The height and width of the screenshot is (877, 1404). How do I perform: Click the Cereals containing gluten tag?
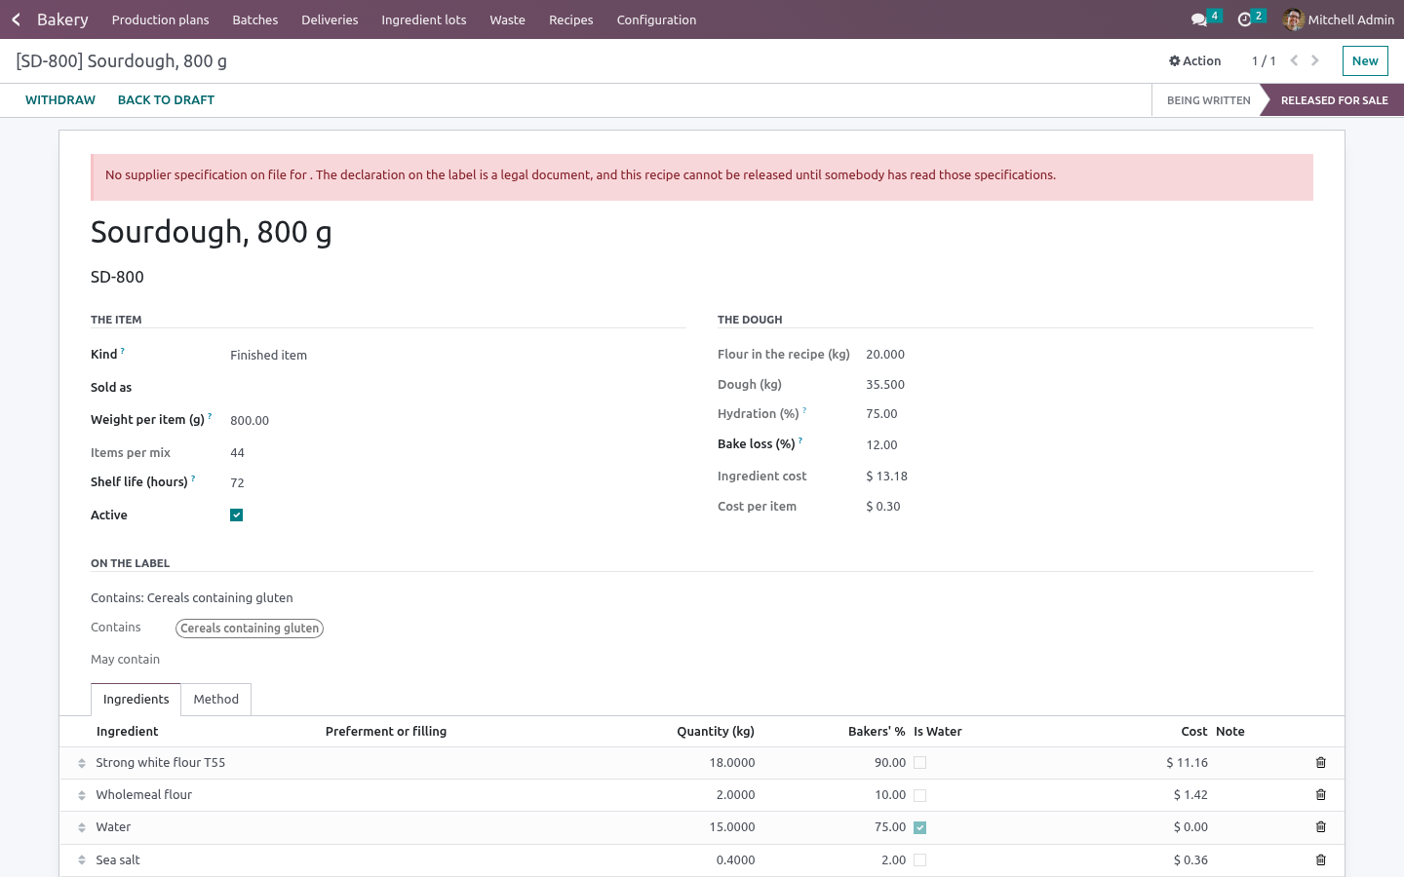(x=250, y=629)
